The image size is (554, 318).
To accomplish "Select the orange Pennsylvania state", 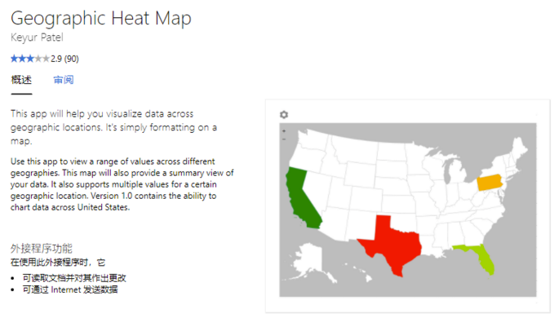I will 490,183.
